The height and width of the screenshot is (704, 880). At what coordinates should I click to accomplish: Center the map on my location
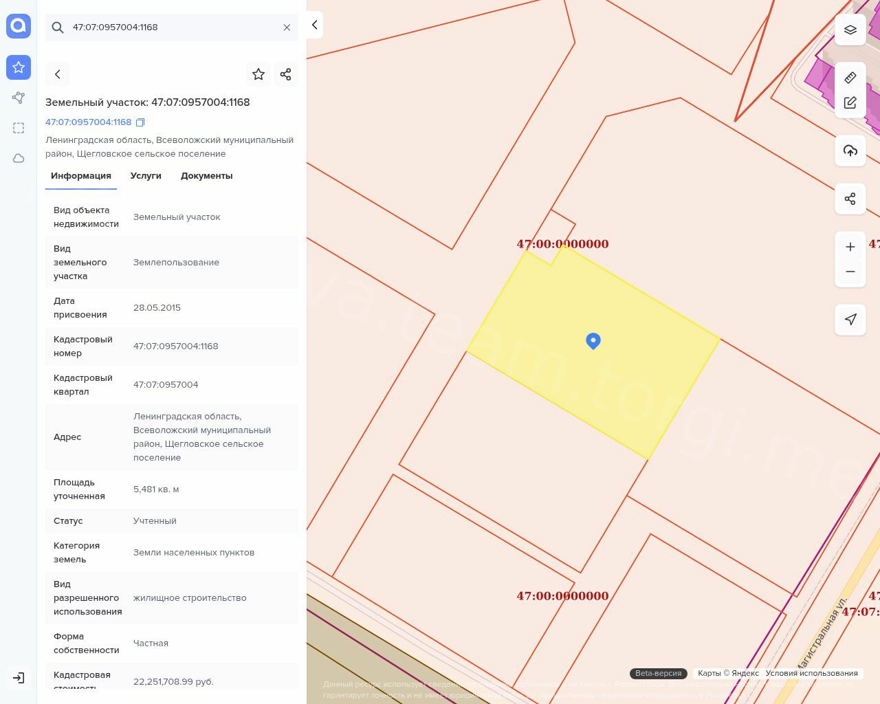[x=850, y=320]
